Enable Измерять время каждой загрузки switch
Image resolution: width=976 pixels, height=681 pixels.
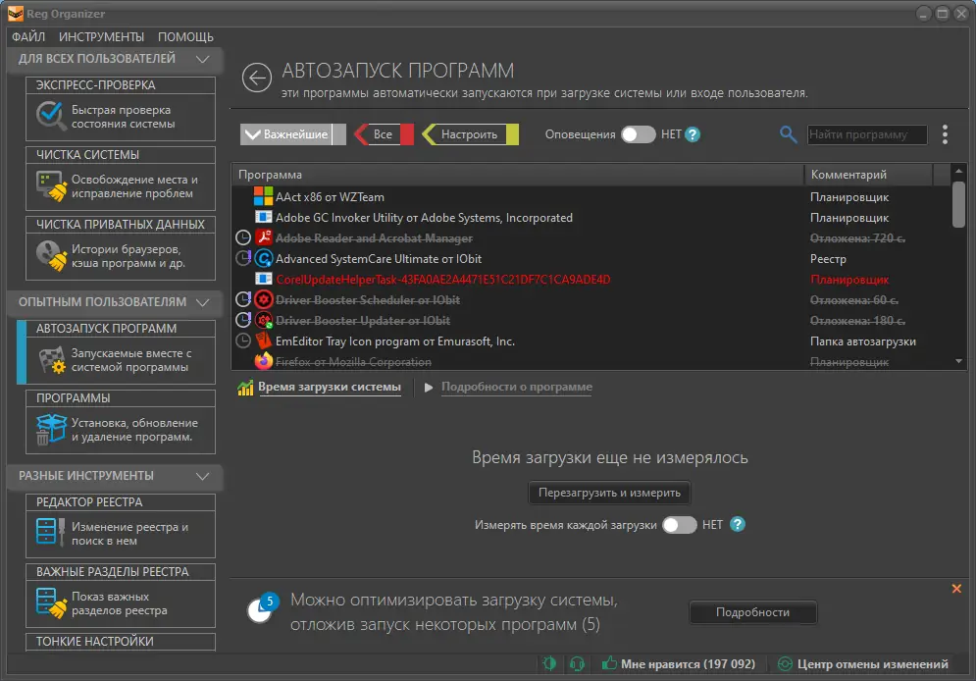point(679,525)
